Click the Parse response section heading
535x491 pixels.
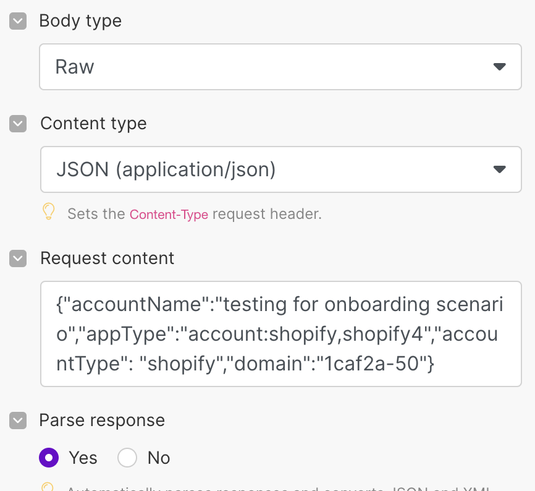[102, 421]
